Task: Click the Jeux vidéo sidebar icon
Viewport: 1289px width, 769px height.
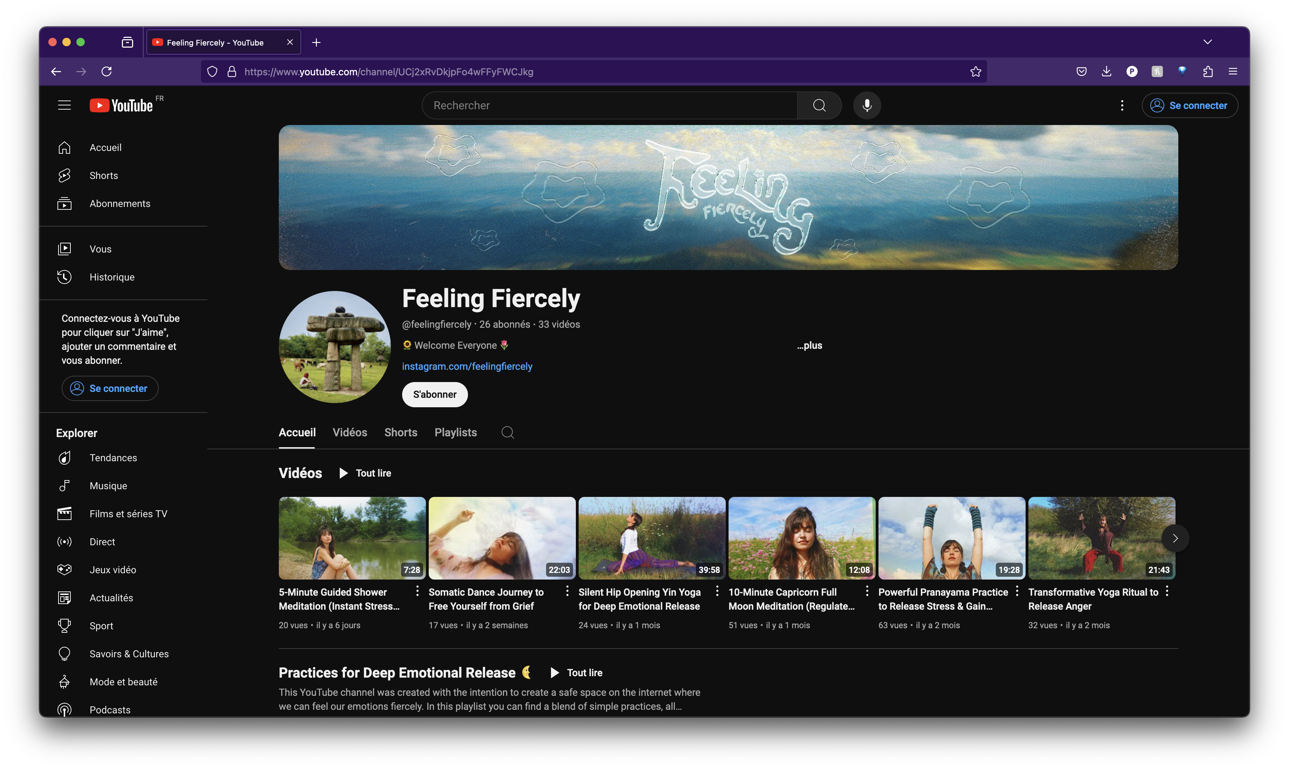Action: click(x=64, y=569)
